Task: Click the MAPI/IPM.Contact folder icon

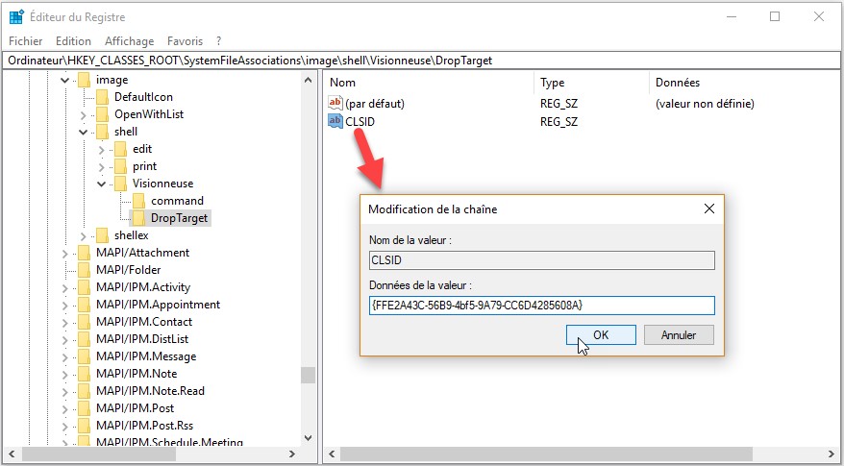Action: (84, 322)
